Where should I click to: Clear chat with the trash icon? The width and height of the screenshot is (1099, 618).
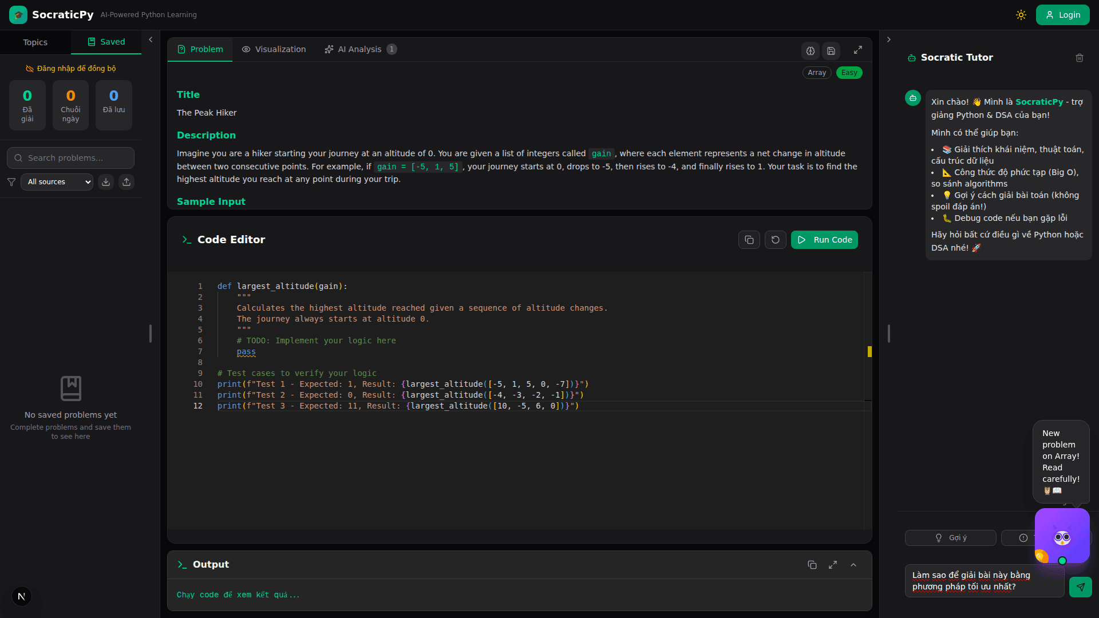(x=1080, y=58)
